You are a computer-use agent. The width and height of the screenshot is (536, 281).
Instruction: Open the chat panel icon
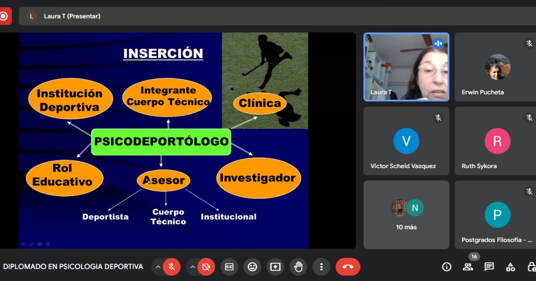[x=489, y=267]
